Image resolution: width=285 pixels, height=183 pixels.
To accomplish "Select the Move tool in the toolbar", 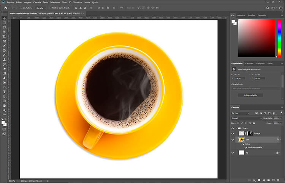I will pyautogui.click(x=4, y=18).
